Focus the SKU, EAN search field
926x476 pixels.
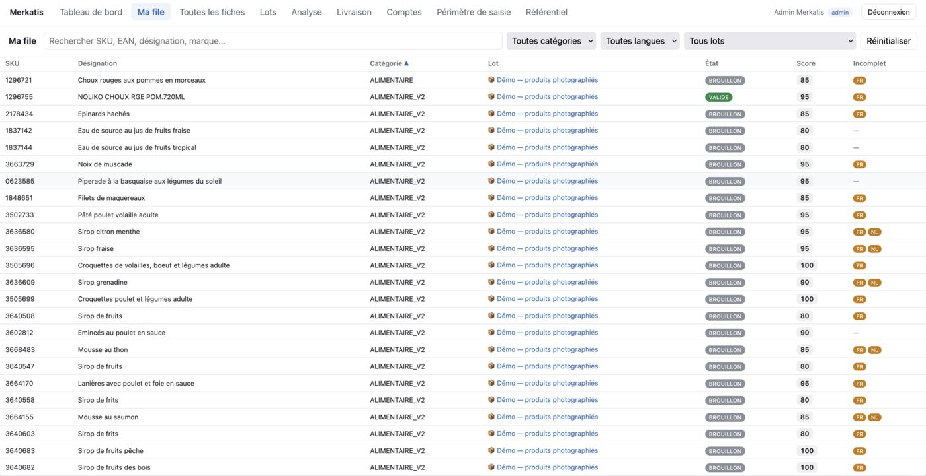[x=273, y=41]
